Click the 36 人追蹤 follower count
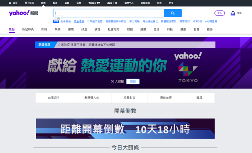252x153 pixels. click(x=118, y=81)
